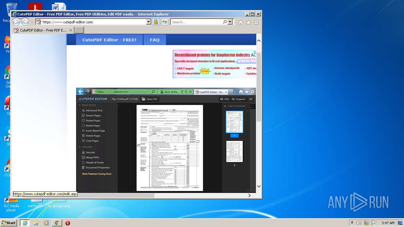Click the vertical scrollbar down arrow
The width and height of the screenshot is (404, 227).
pos(258,186)
